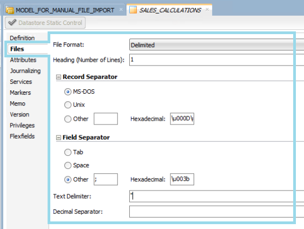The image size is (304, 229).
Task: Open the Attributes tab
Action: pos(23,60)
